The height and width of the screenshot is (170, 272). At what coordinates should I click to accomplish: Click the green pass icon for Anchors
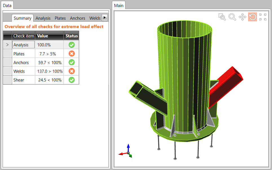[71, 62]
